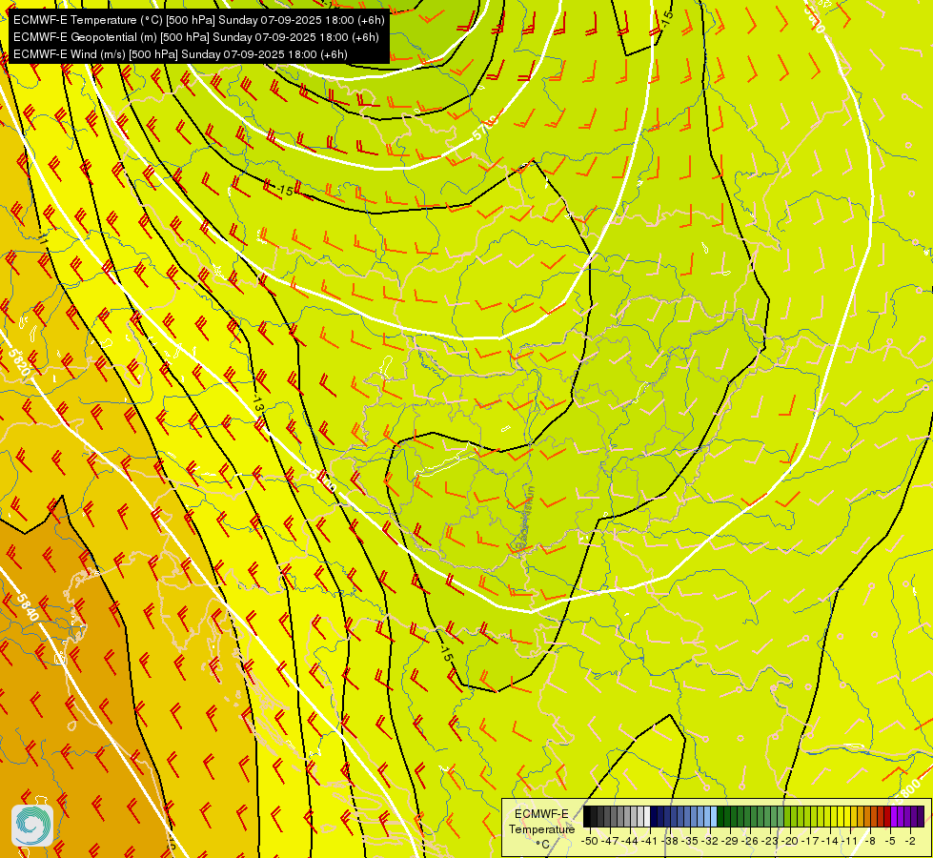Click the -32 value on the legend scale

[710, 842]
